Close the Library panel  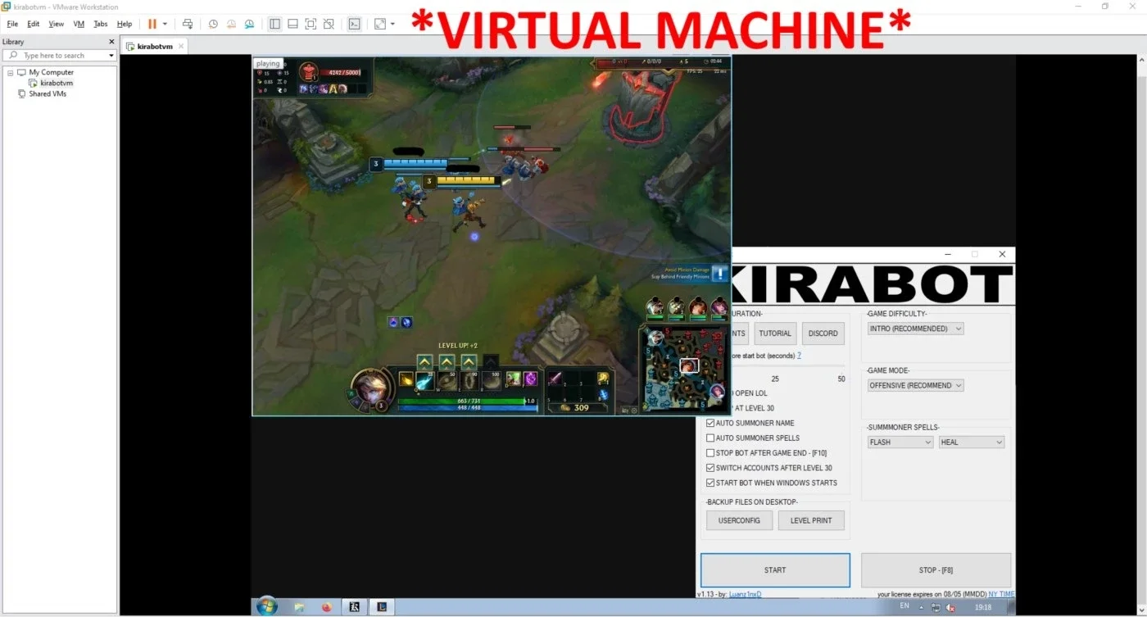point(111,42)
